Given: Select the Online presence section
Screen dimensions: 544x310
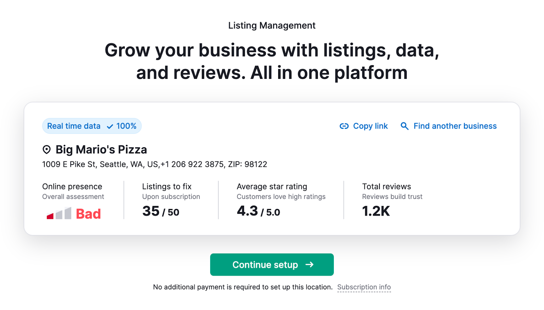Looking at the screenshot, I should 72,186.
